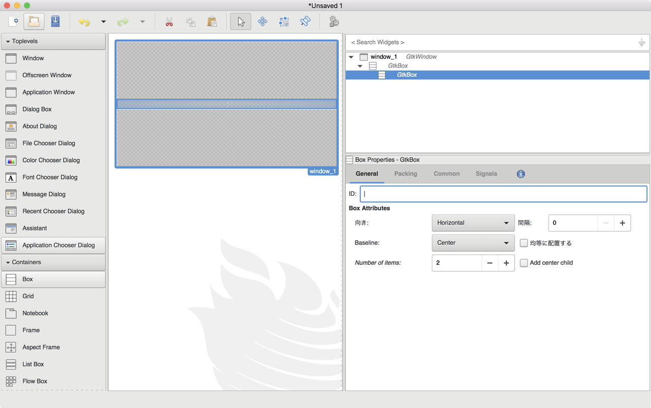Screen dimensions: 651x408
Task: Open the Baseline Center dropdown
Action: click(472, 243)
